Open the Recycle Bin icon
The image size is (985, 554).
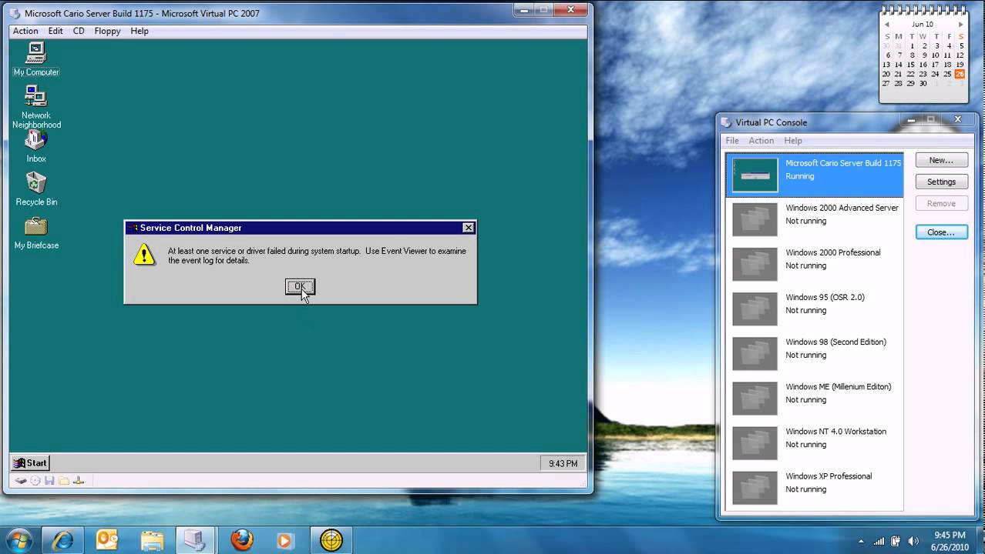pyautogui.click(x=35, y=189)
